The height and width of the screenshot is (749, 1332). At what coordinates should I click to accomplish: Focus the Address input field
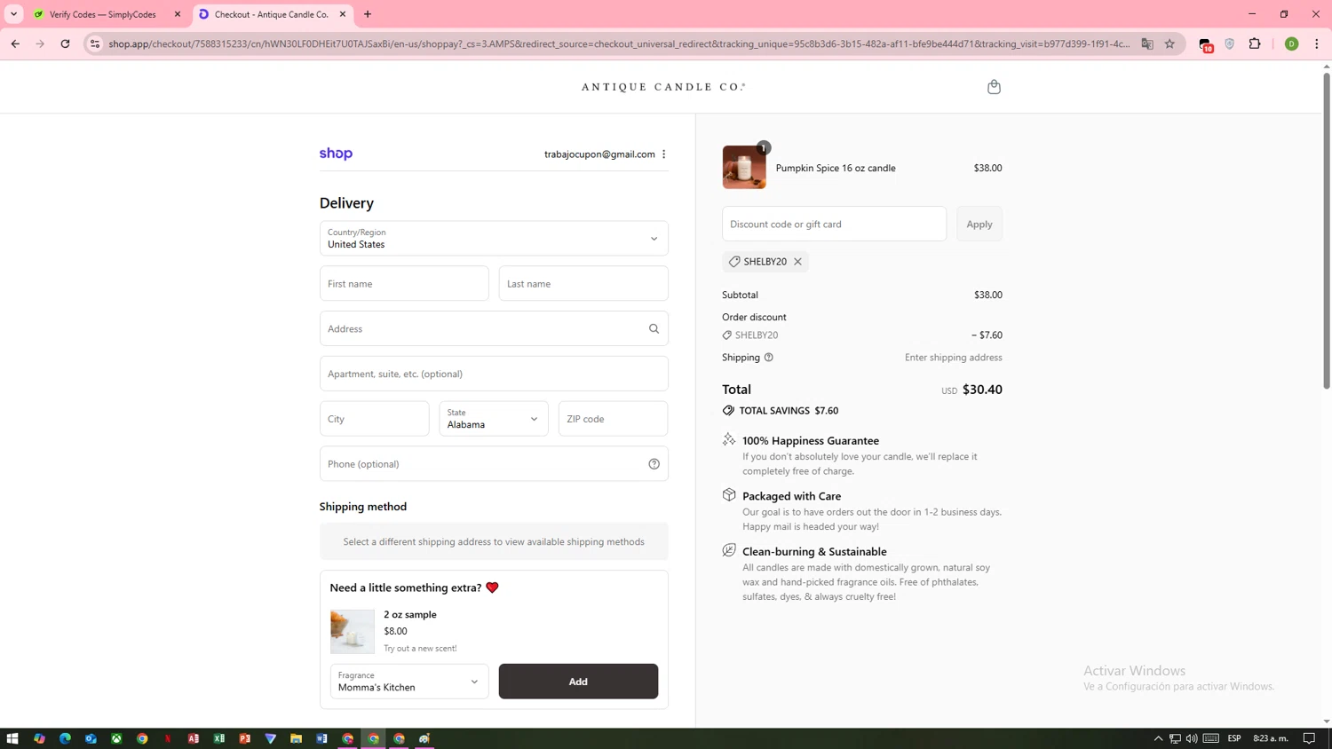coord(494,328)
